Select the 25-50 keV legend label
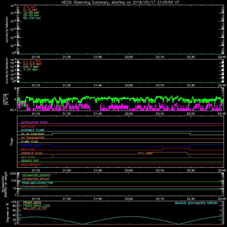Viewport: 227px width, 227px height. coord(31,15)
